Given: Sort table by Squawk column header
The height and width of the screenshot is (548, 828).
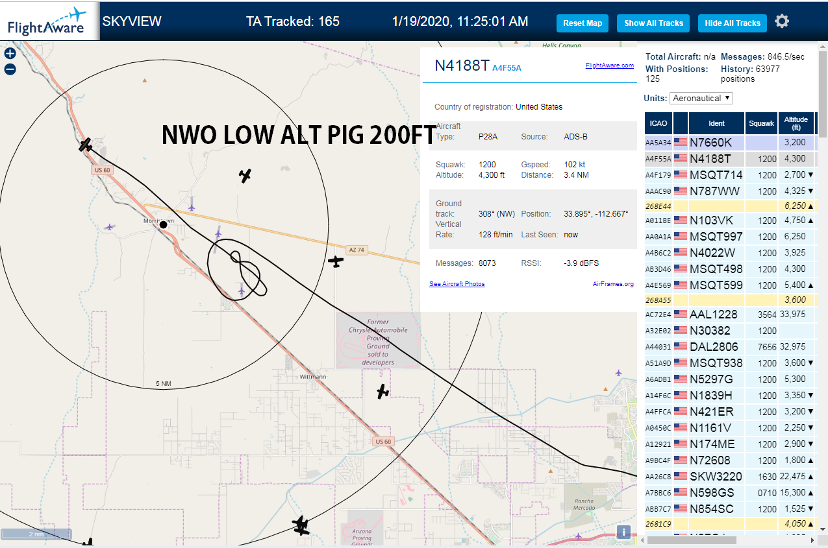Looking at the screenshot, I should [x=761, y=123].
